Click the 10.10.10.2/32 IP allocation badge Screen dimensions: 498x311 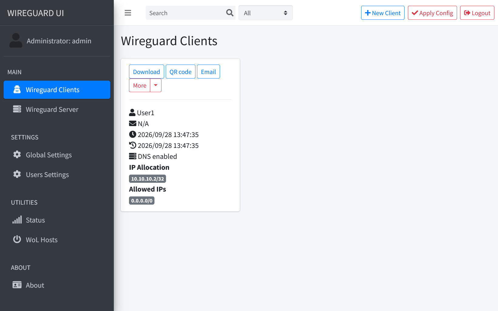[147, 179]
